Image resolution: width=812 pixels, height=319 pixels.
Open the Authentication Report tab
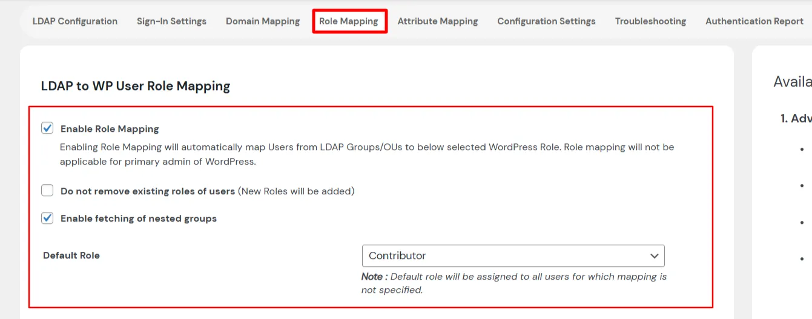click(x=754, y=21)
